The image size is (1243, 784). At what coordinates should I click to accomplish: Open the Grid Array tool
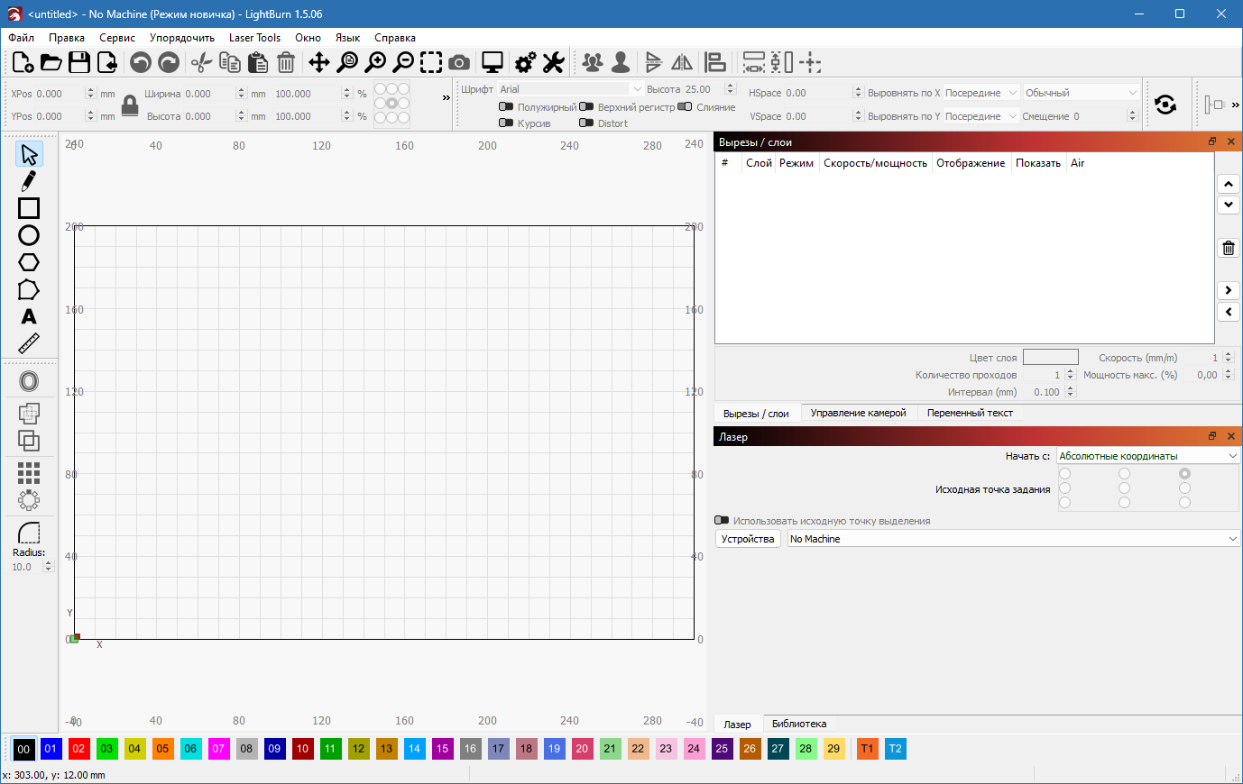(29, 472)
